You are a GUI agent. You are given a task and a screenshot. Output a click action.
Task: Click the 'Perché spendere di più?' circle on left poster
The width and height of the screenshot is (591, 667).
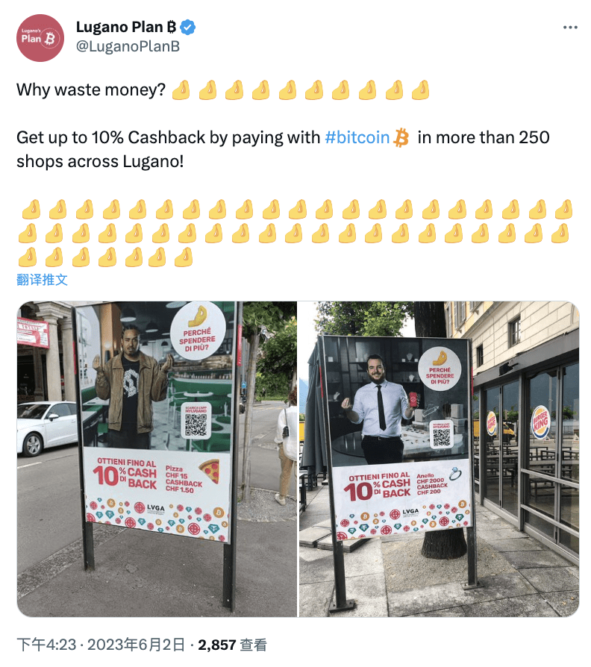[198, 331]
